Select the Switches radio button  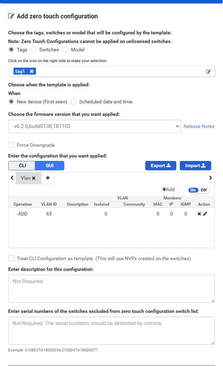34,50
